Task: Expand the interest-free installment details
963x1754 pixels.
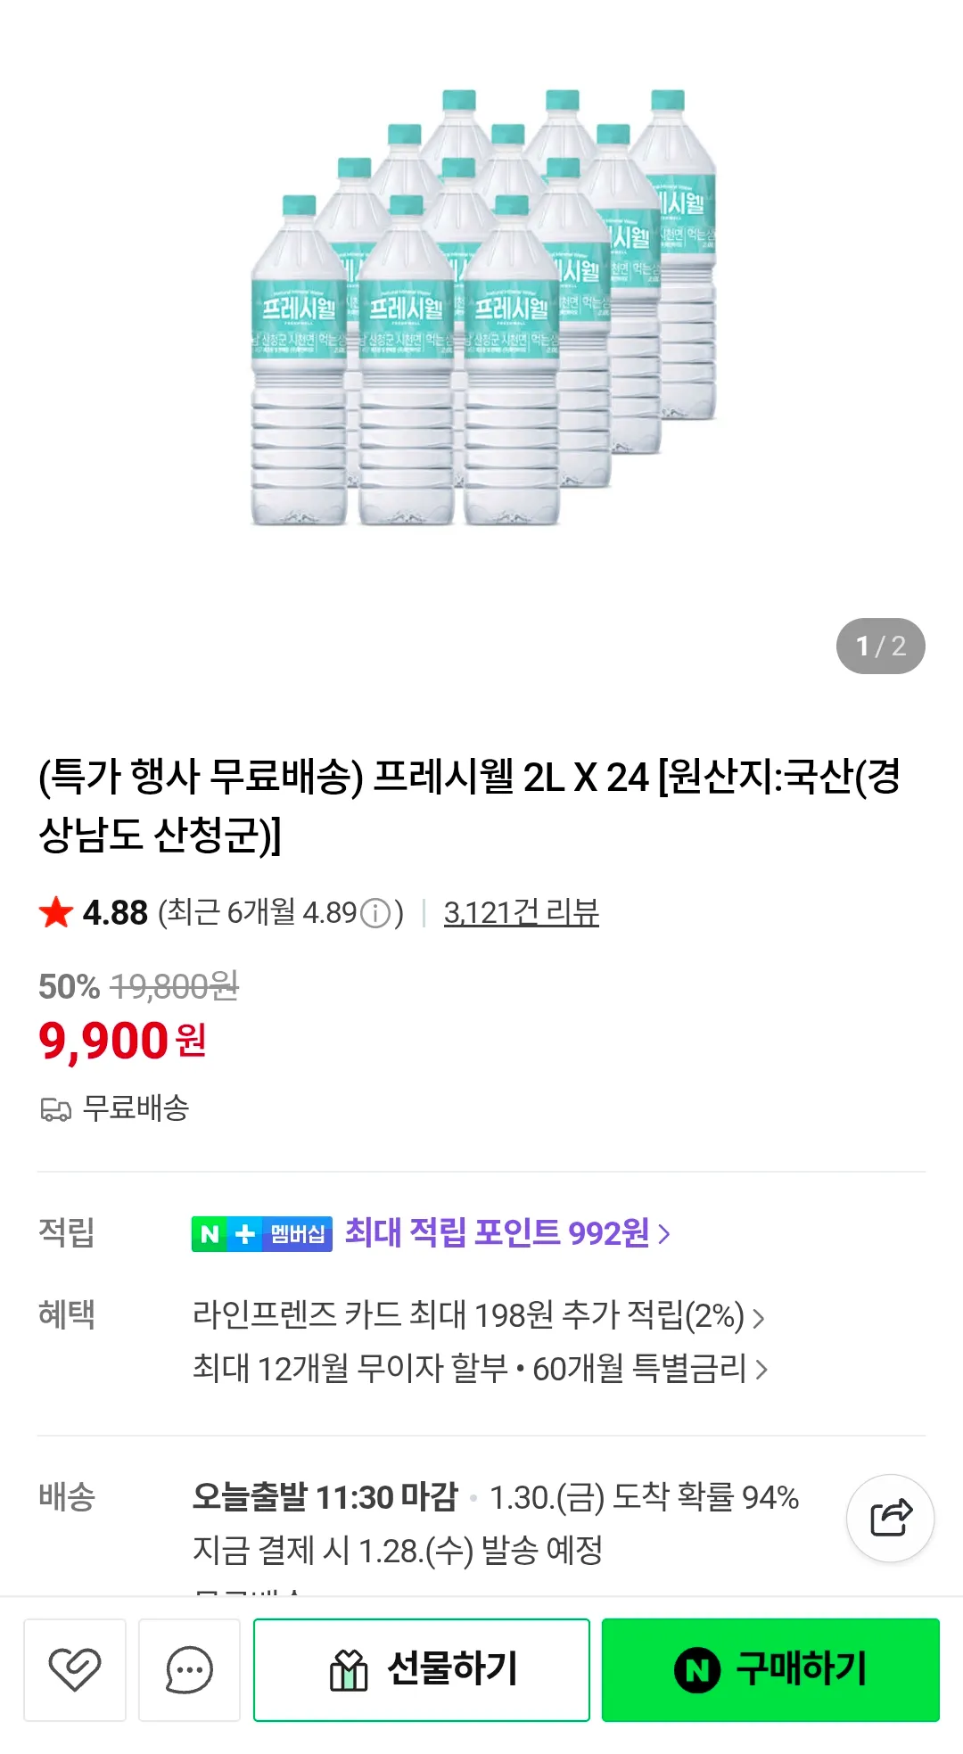Action: (x=480, y=1368)
